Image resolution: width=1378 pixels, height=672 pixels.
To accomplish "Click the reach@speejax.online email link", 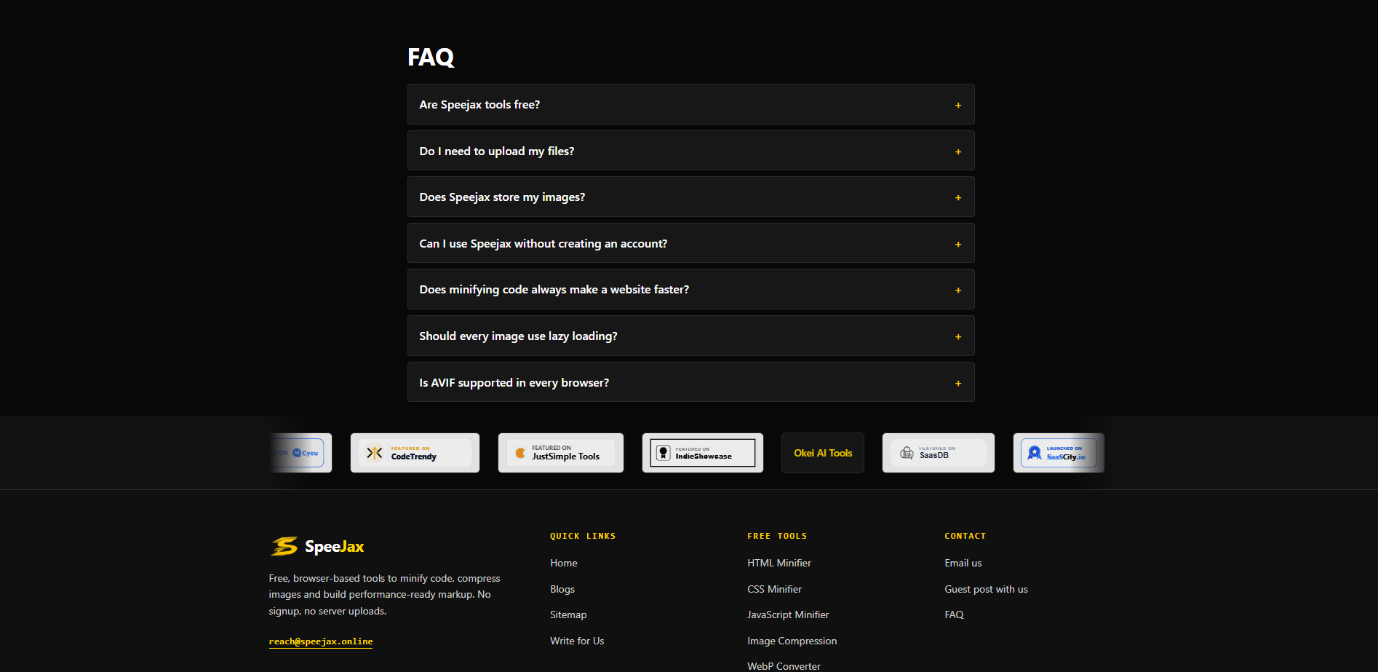I will 321,641.
